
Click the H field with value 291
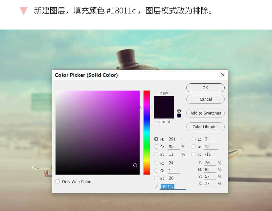click(173, 139)
